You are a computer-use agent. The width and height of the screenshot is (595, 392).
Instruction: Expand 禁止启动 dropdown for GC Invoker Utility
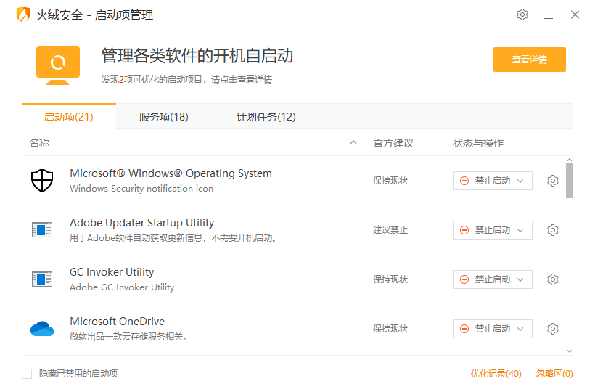click(492, 279)
